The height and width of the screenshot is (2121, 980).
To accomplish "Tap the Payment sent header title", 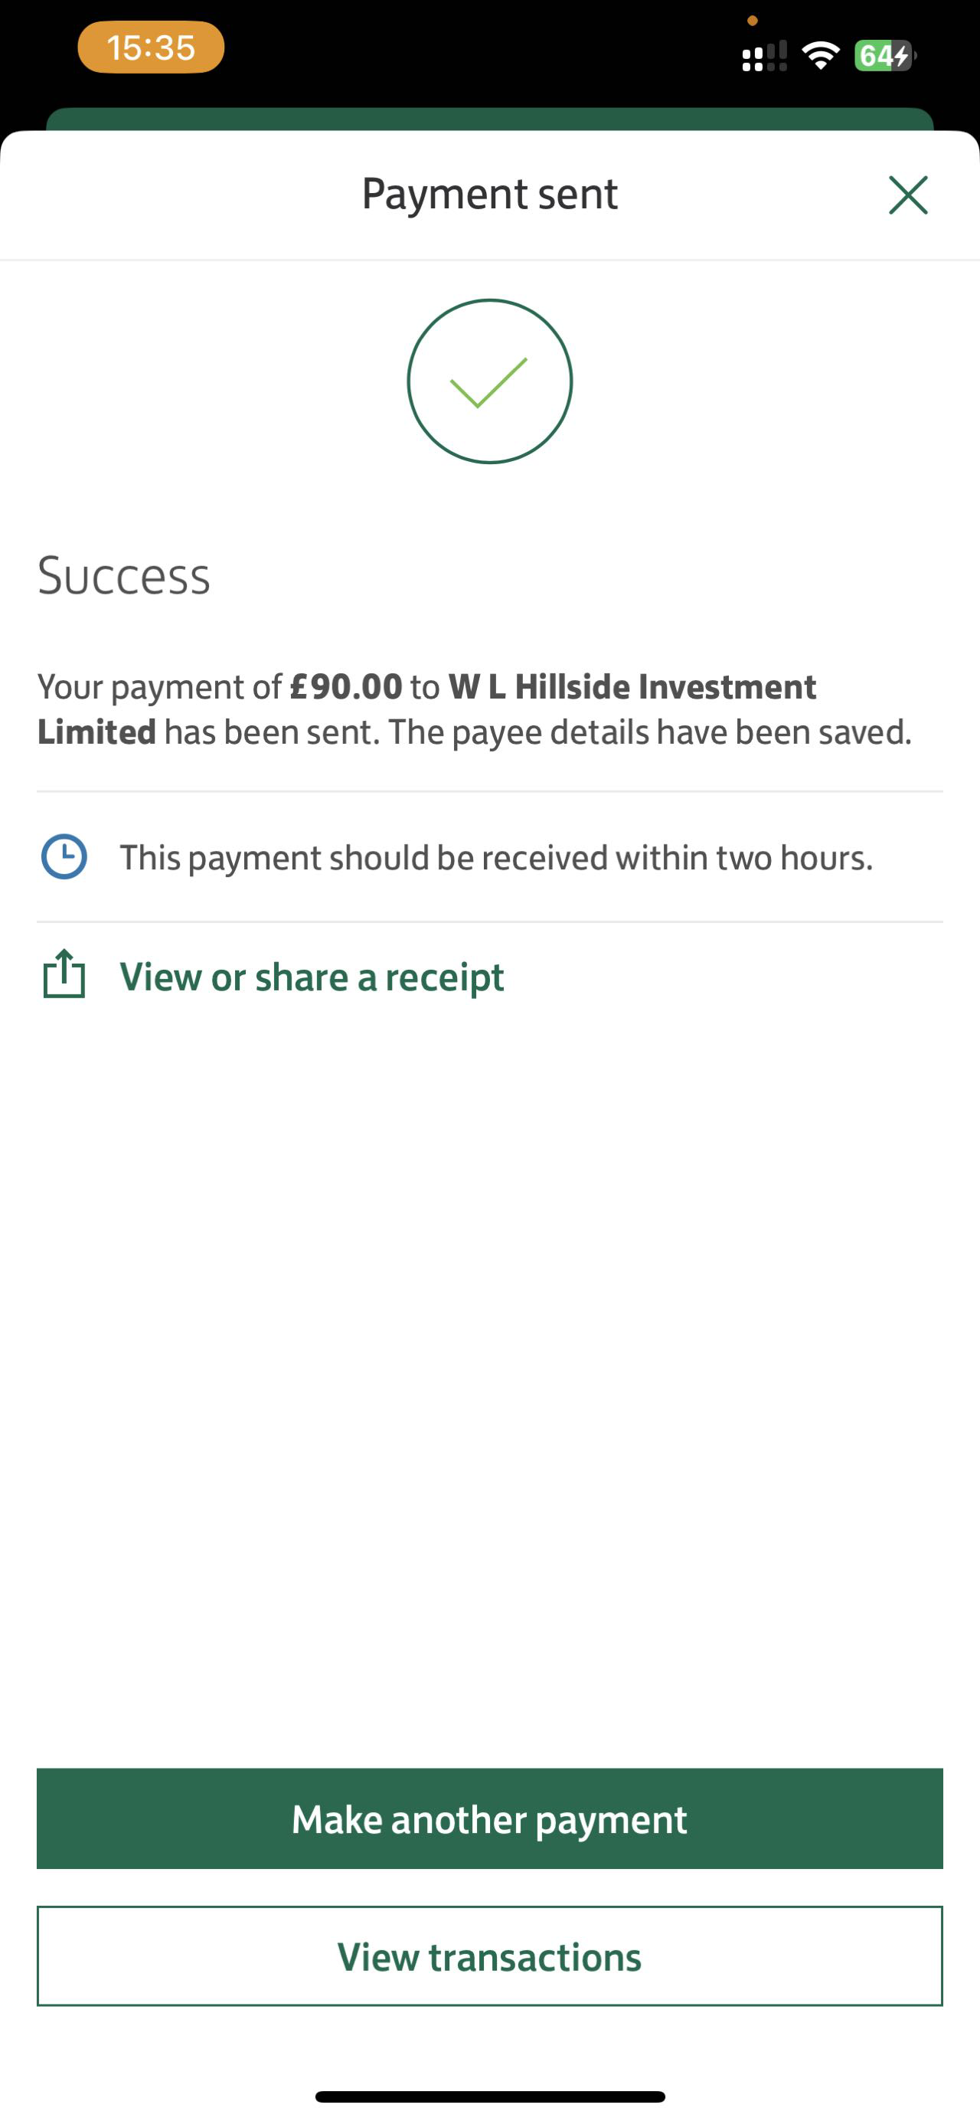I will [489, 195].
